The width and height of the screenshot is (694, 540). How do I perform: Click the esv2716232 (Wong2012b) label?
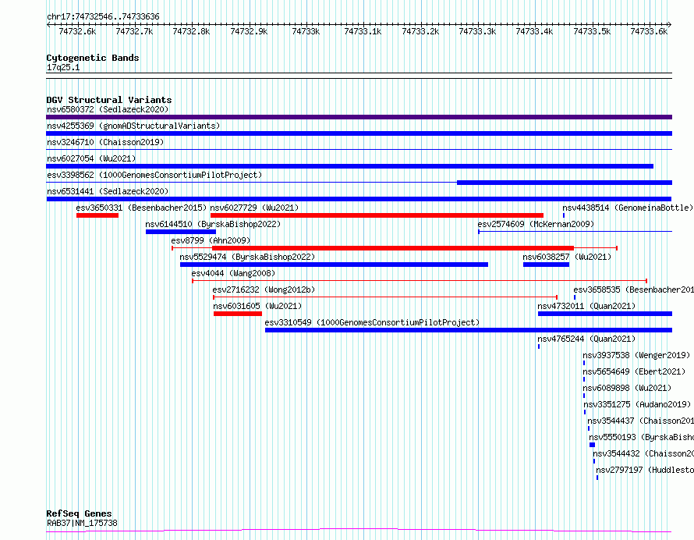[264, 290]
